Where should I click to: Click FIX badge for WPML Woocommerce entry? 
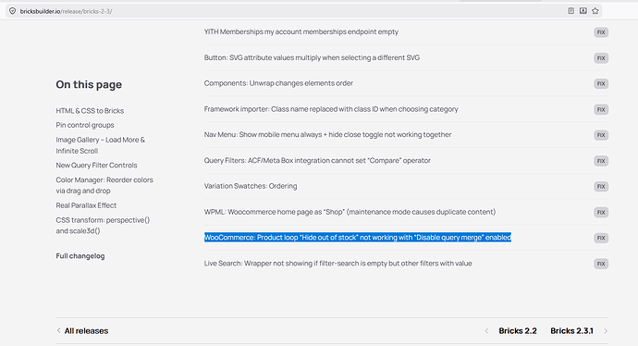pyautogui.click(x=601, y=212)
